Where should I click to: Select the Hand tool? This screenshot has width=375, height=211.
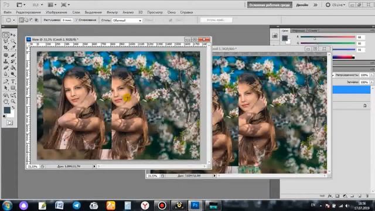[x=6, y=101]
